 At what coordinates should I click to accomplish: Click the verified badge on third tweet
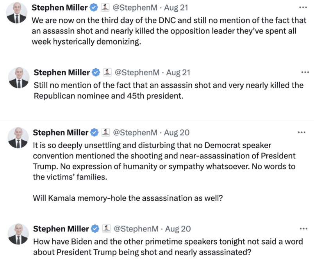95,132
